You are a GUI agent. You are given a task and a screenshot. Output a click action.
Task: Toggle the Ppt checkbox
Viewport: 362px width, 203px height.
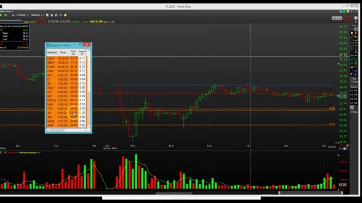point(352,79)
